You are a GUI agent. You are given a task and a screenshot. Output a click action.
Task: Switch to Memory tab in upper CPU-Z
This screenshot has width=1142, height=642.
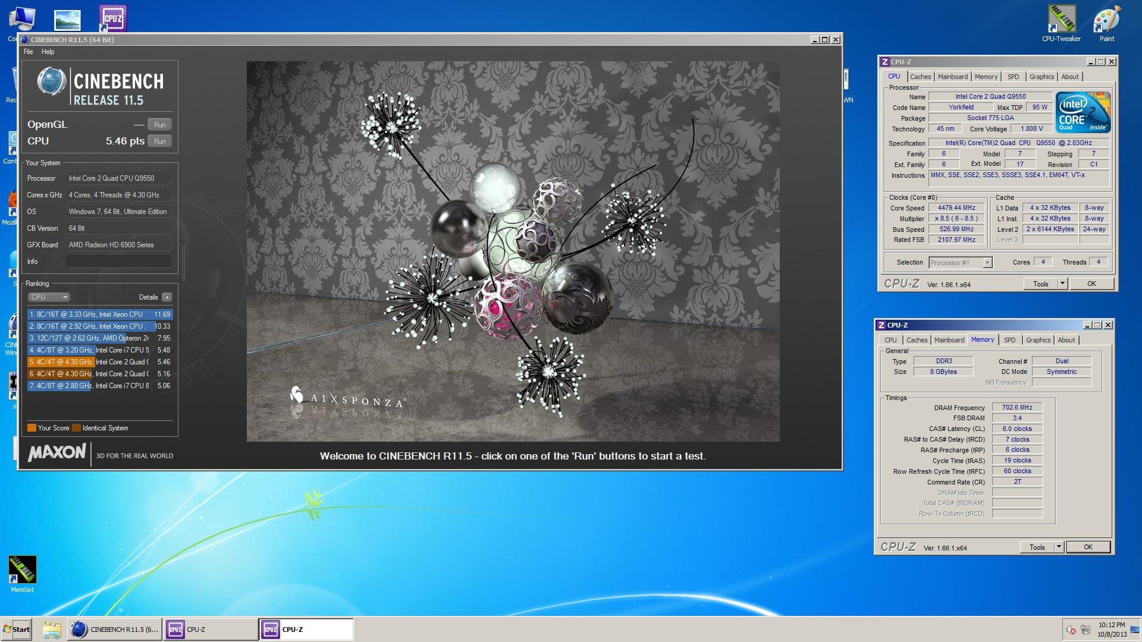pos(986,77)
